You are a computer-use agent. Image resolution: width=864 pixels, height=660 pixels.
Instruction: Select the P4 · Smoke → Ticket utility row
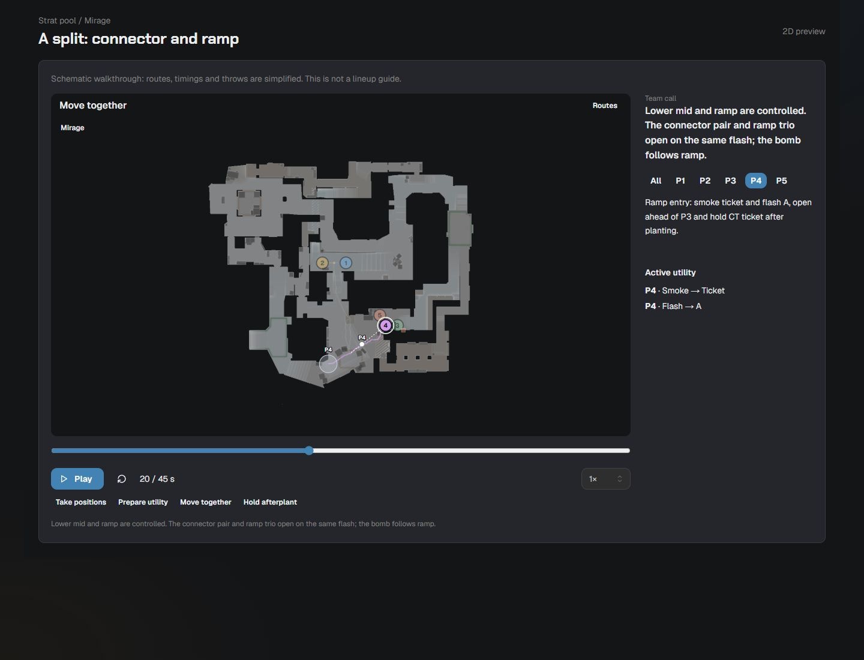click(685, 290)
